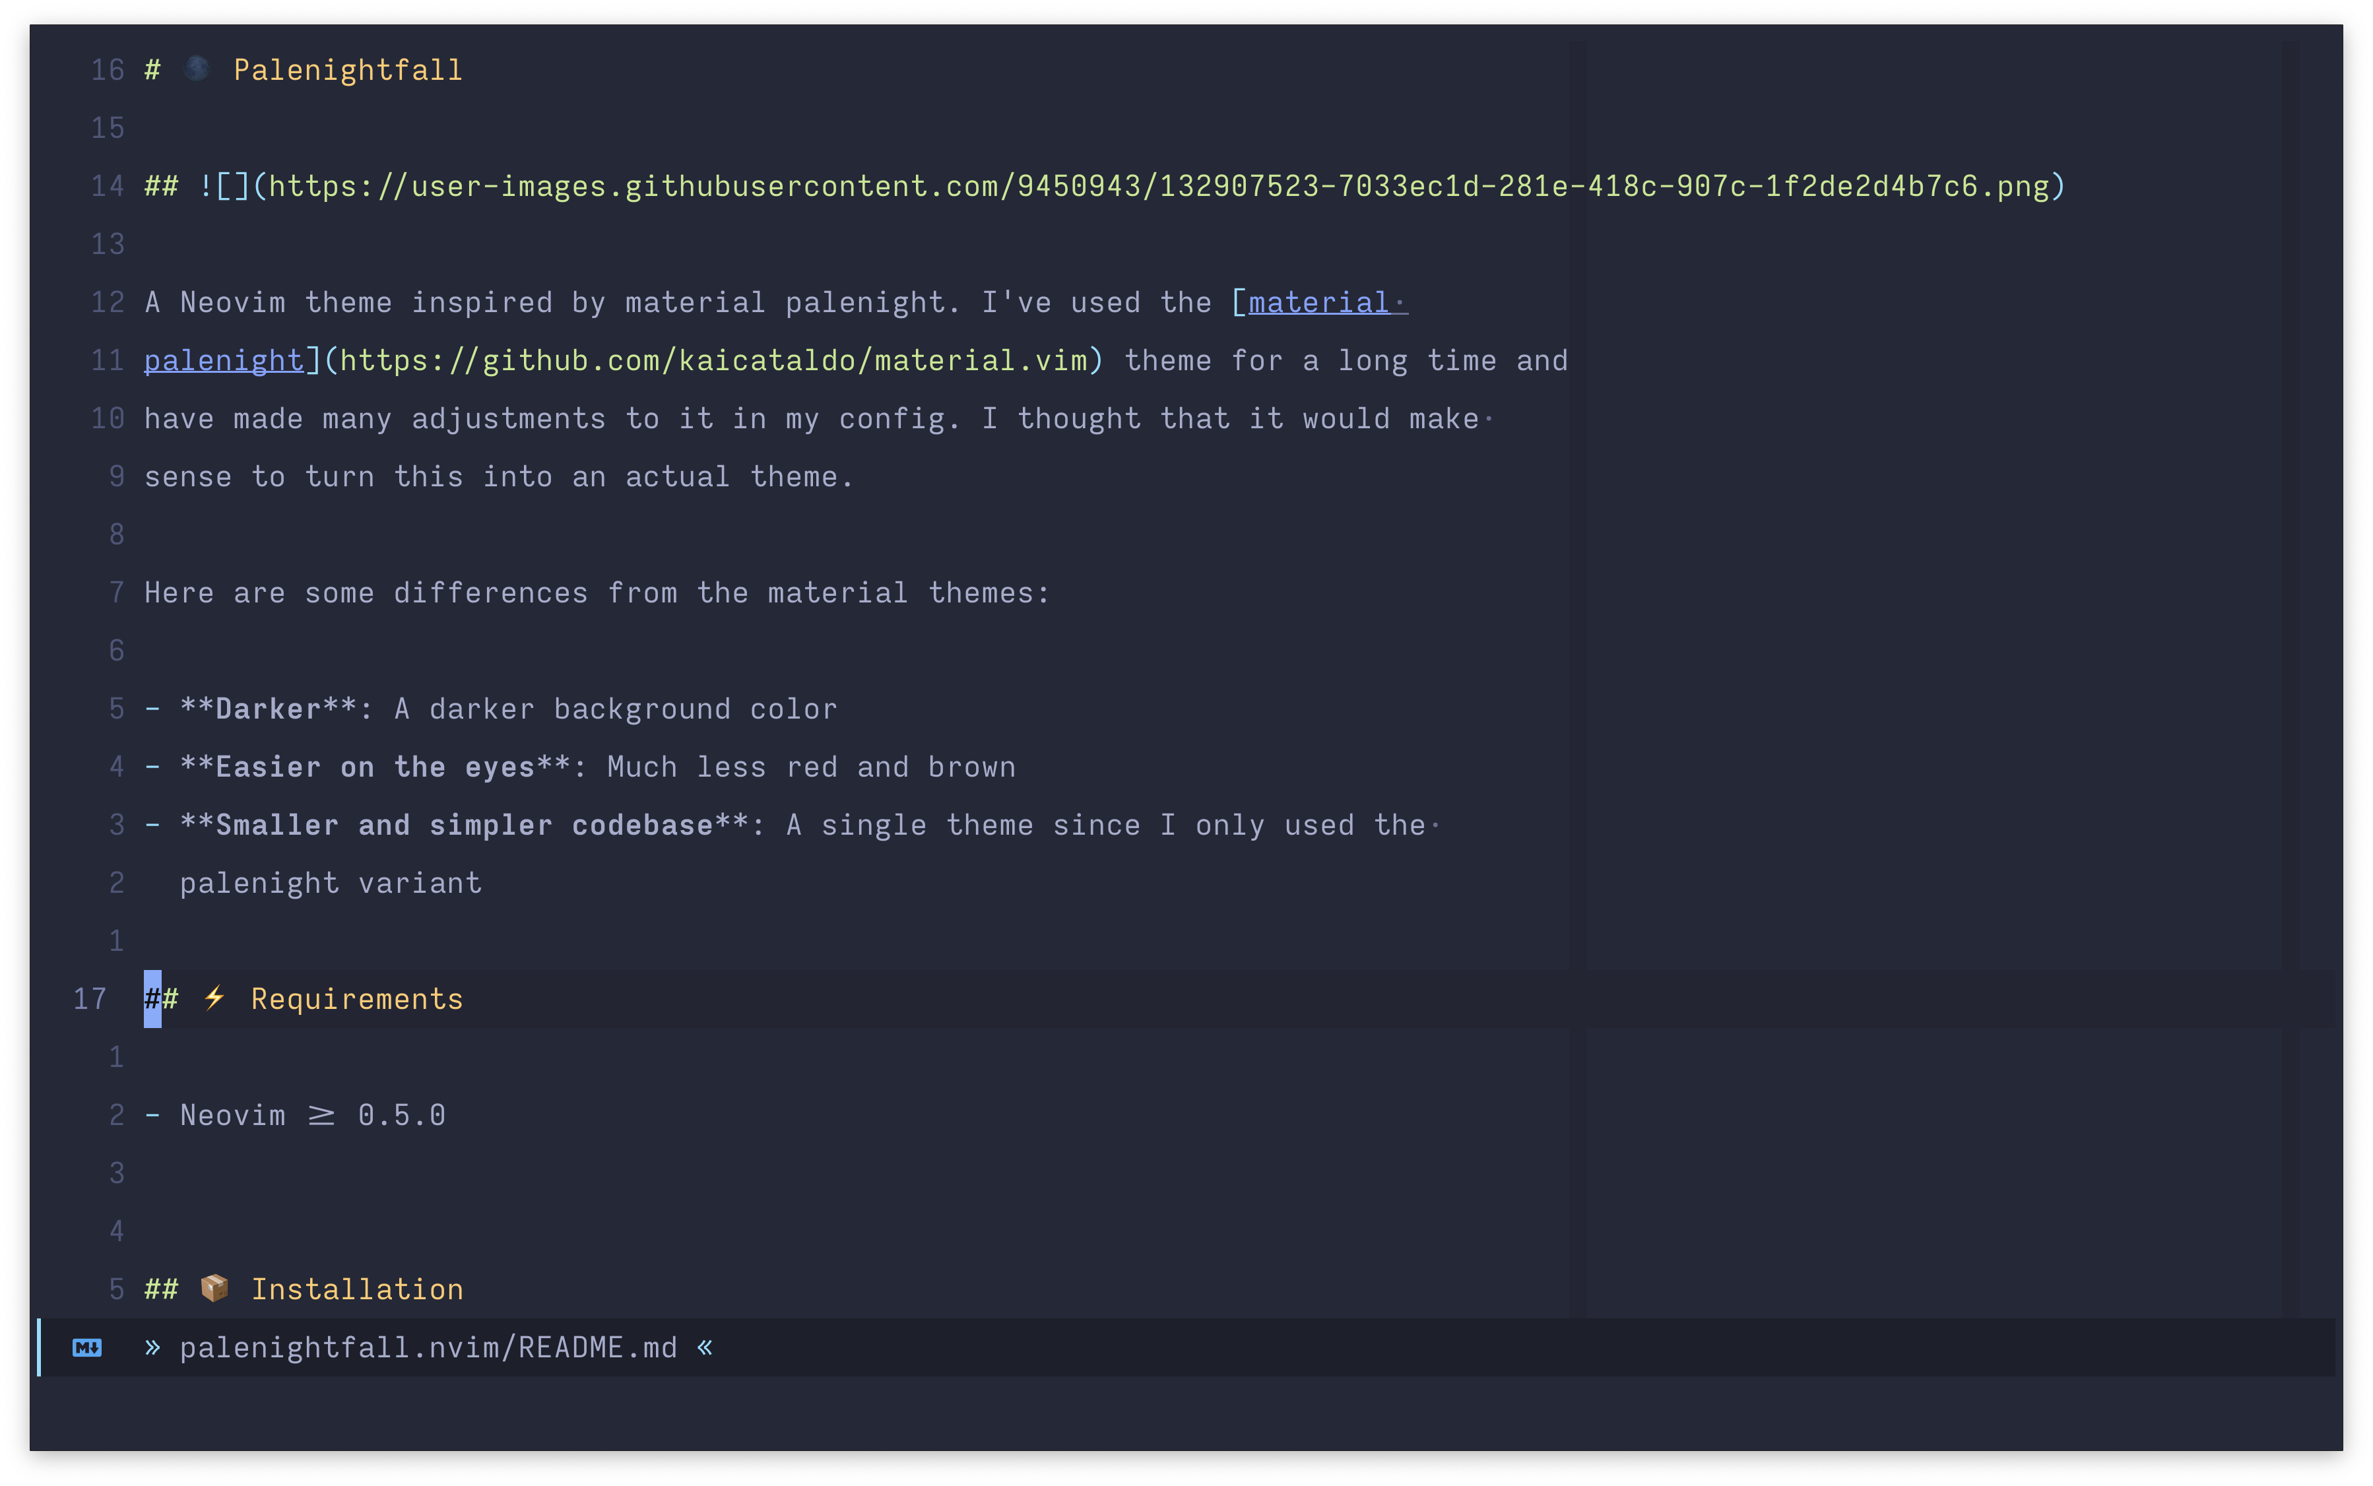
Task: Click relative line number 14 in gutter
Action: click(x=107, y=187)
